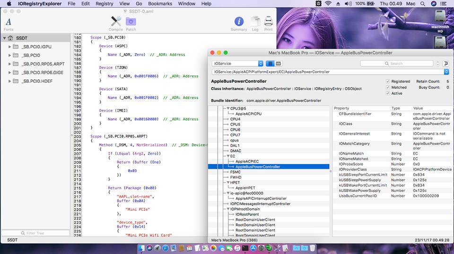Open the Help menu
Image resolution: width=454 pixels, height=254 pixels.
pyautogui.click(x=206, y=3)
